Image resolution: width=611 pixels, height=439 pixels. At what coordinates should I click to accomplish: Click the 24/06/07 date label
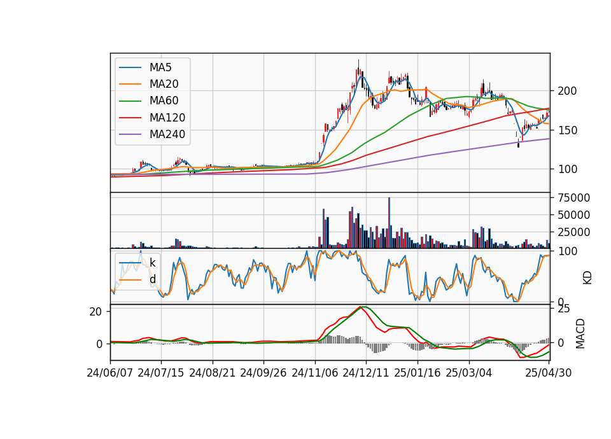pyautogui.click(x=110, y=373)
